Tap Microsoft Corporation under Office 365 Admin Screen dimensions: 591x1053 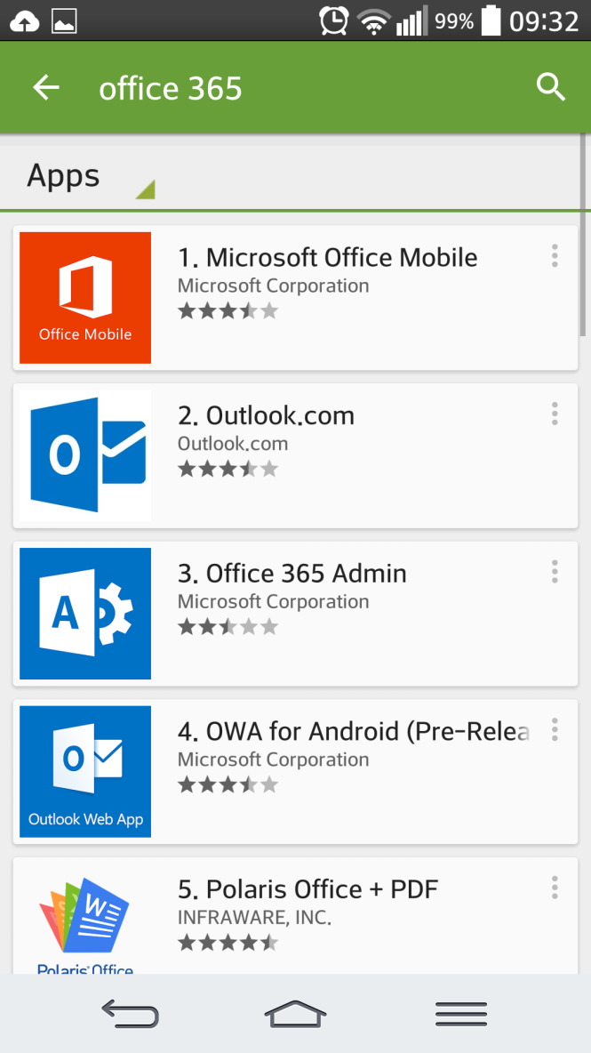click(x=273, y=601)
